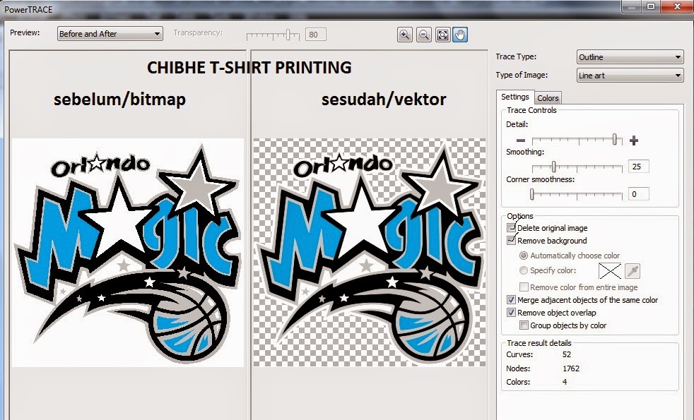Open the Trace Type dropdown
694x420 pixels.
pyautogui.click(x=630, y=57)
